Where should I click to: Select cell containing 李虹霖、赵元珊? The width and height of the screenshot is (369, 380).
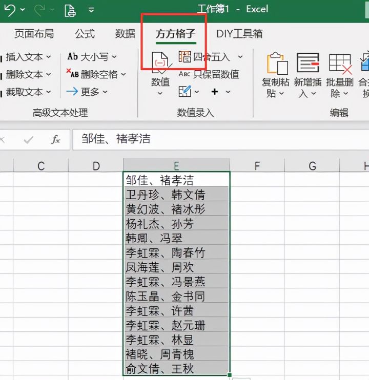[x=176, y=325]
